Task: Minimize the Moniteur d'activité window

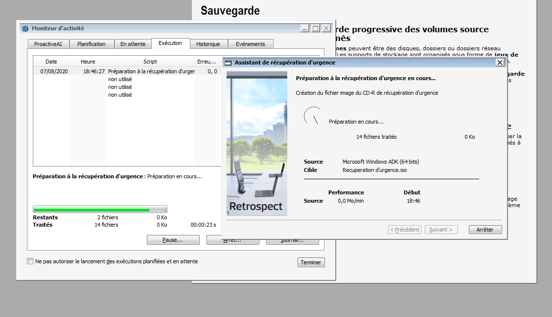Action: (x=305, y=28)
